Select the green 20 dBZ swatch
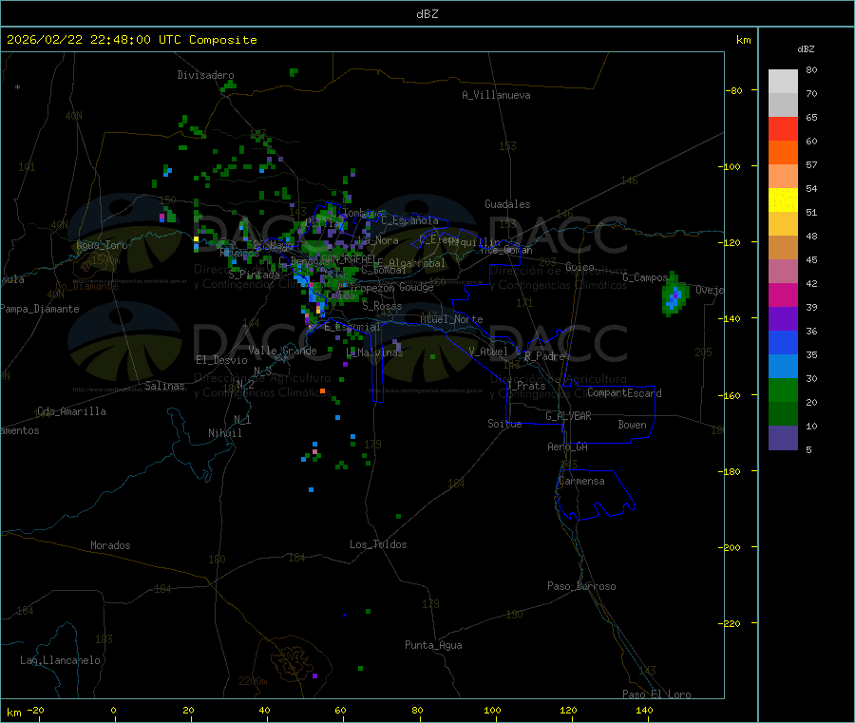855x723 pixels. coord(783,390)
